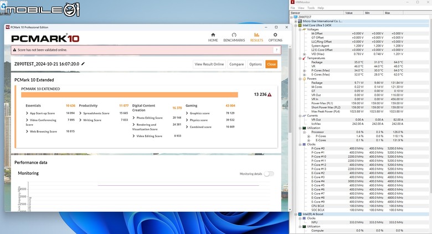Viewport: 432px width, 234px height.
Task: Open the Benchmarks gauge icon
Action: tap(234, 35)
